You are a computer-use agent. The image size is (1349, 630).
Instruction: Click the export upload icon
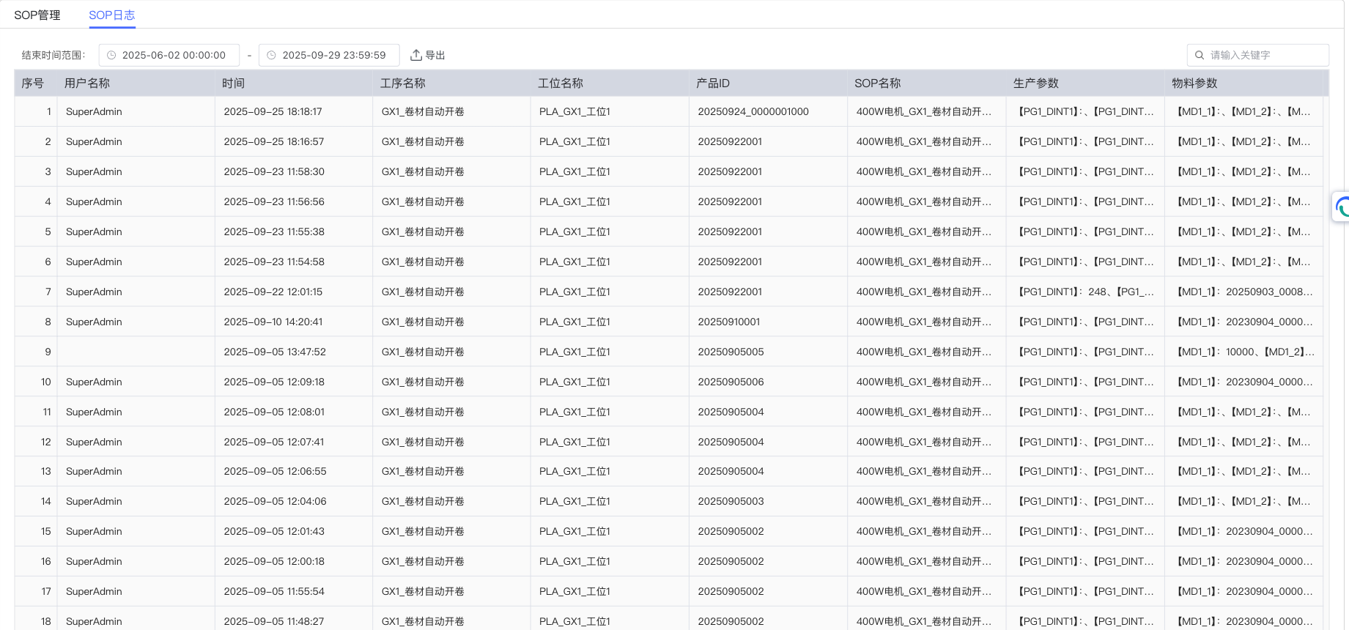coord(416,55)
